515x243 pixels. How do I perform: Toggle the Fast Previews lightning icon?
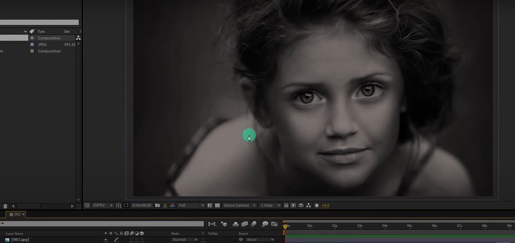[x=294, y=205]
